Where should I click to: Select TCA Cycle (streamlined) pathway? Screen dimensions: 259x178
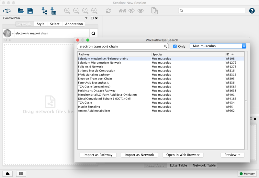[161, 87]
